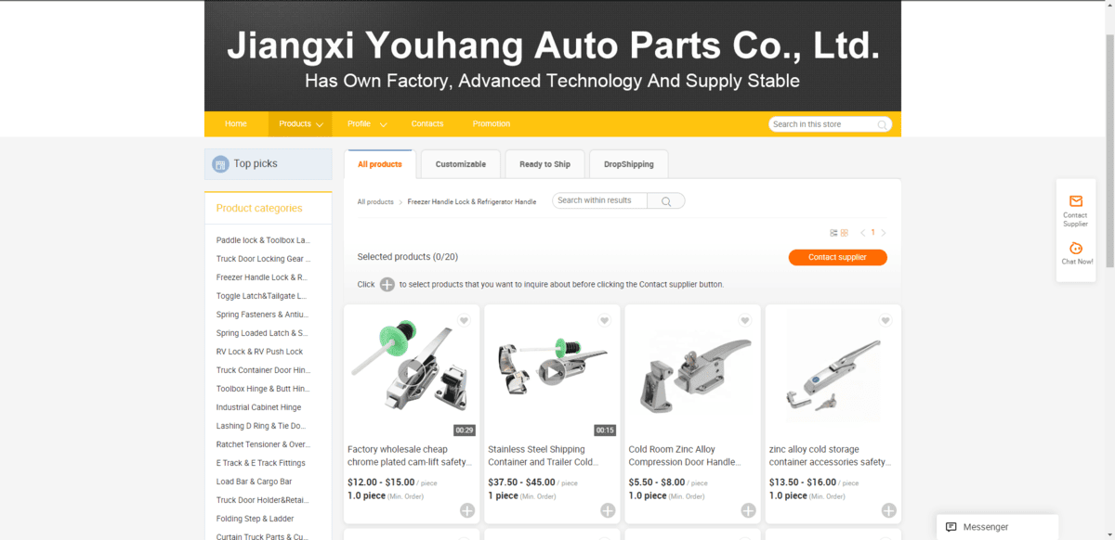
Task: Click search within results magnifier button
Action: coord(666,200)
